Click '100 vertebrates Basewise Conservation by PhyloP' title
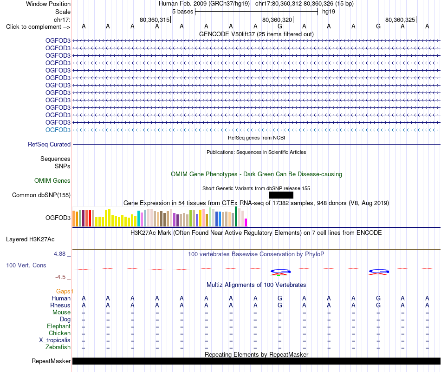Viewport: 441px width, 372px height. (256, 254)
